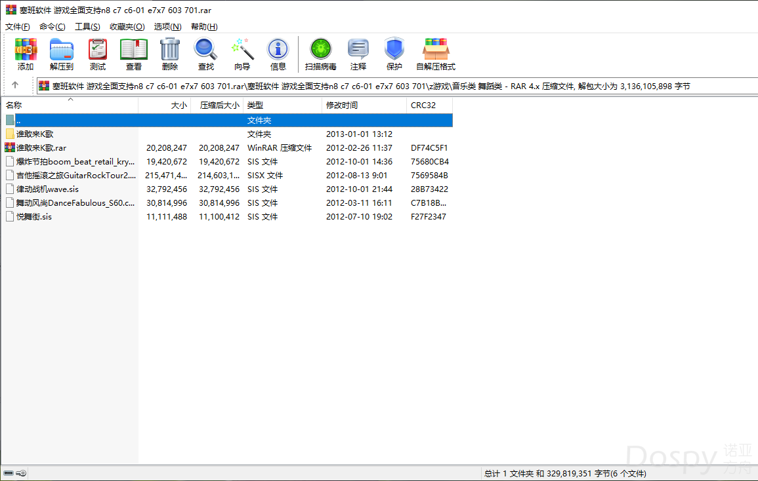Click the 自解压格式 (SFX) icon
Screen dimensions: 758x481
pos(436,54)
